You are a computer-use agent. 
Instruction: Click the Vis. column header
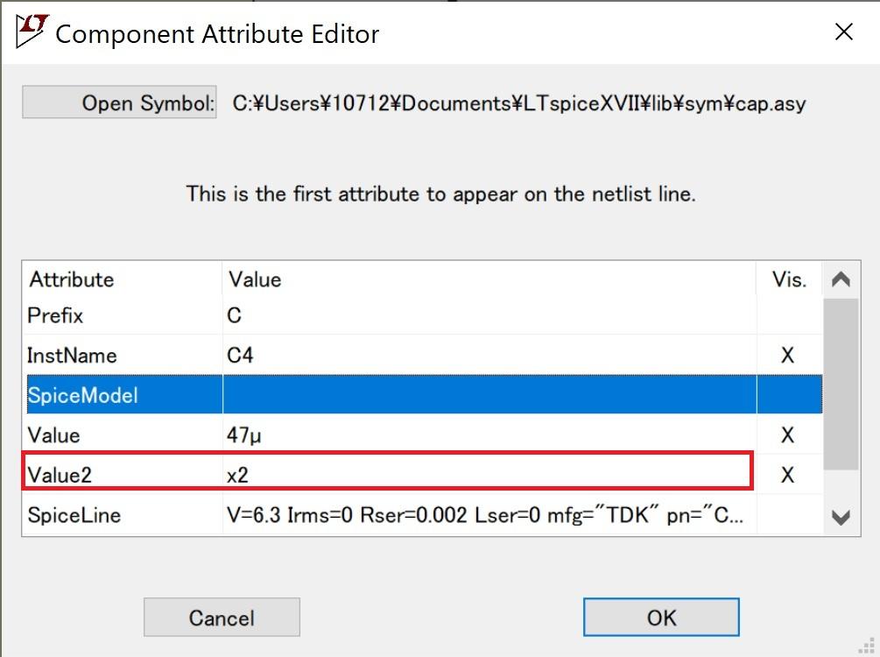[x=788, y=280]
